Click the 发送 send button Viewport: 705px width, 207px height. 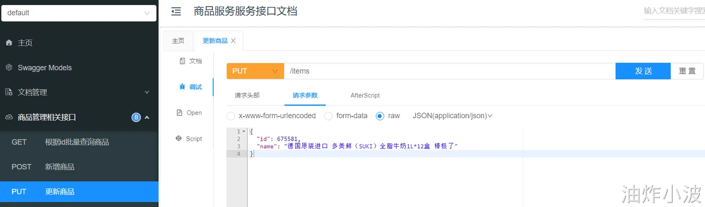click(643, 71)
